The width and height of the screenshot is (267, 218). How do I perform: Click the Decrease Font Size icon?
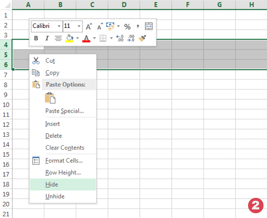tap(100, 26)
